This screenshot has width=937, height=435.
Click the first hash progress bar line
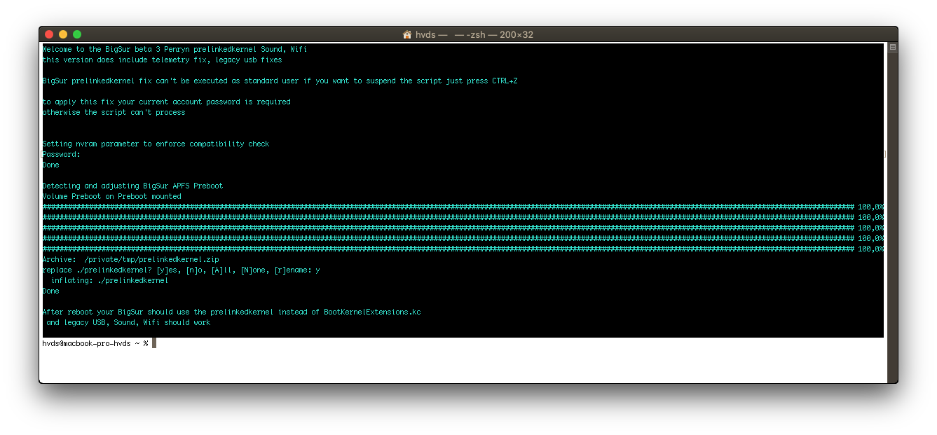tap(463, 207)
